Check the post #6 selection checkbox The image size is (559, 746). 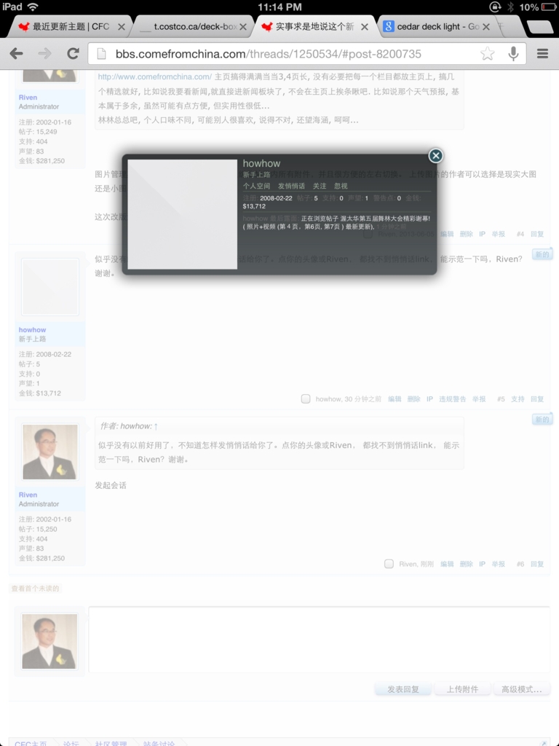tap(389, 564)
